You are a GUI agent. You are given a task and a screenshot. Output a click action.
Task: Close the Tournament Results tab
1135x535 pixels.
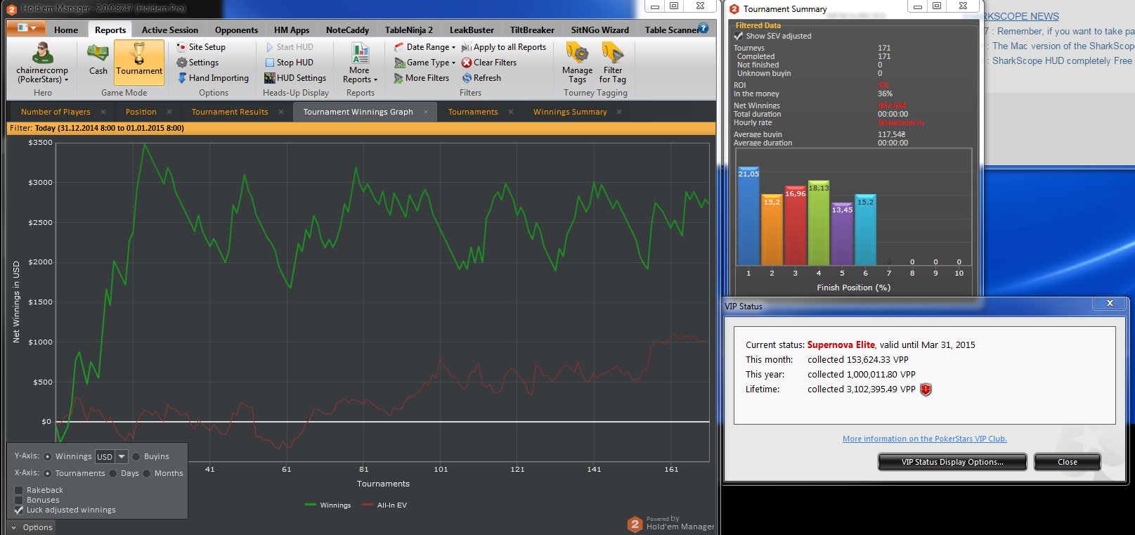pos(281,112)
